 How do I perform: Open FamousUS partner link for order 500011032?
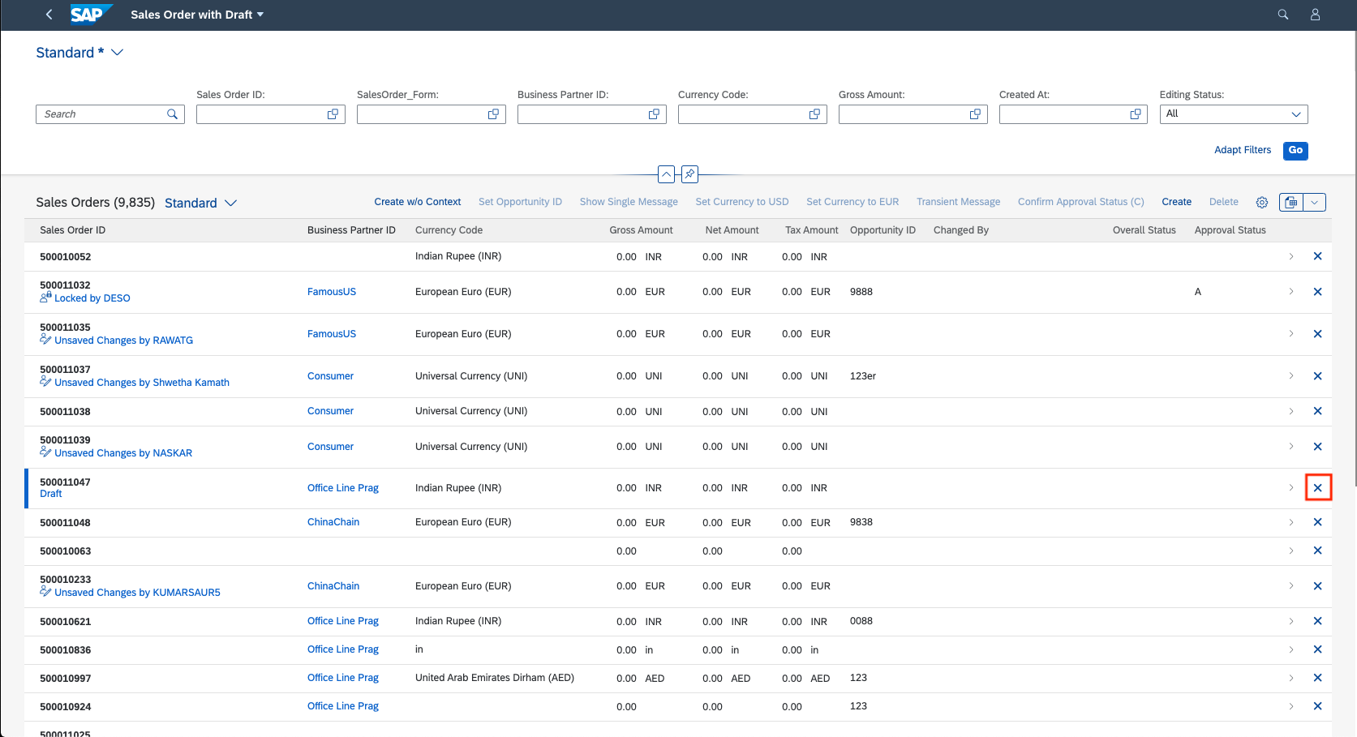331,292
